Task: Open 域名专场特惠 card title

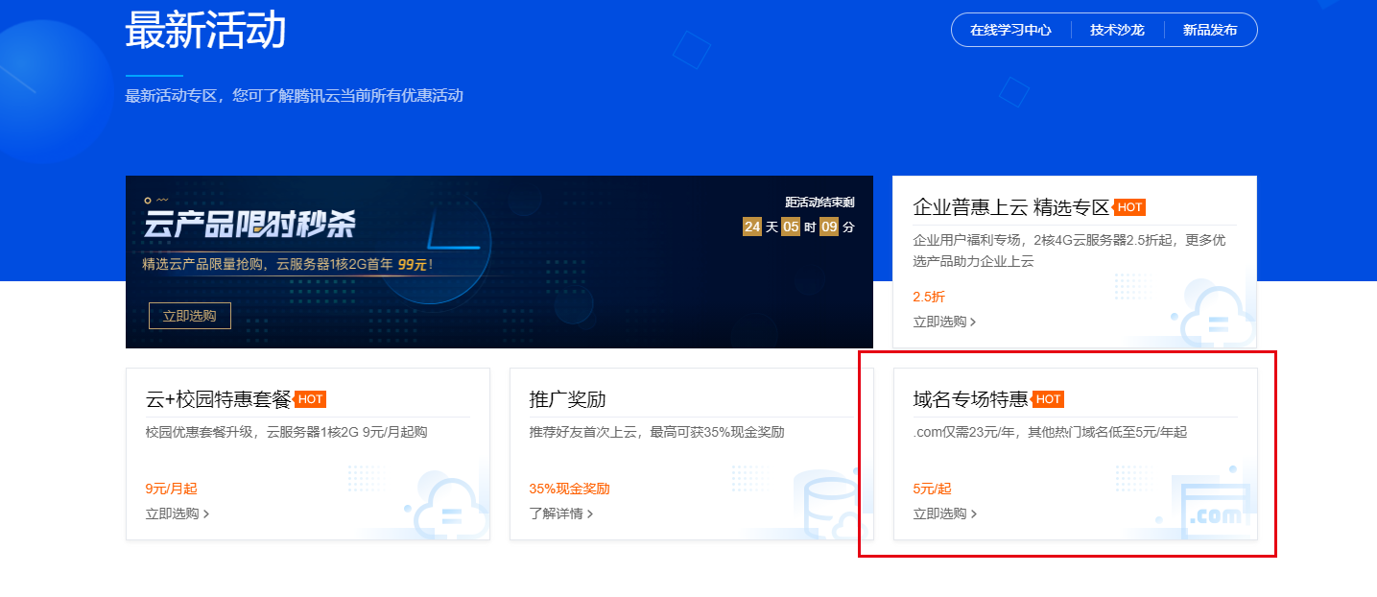Action: coord(970,399)
